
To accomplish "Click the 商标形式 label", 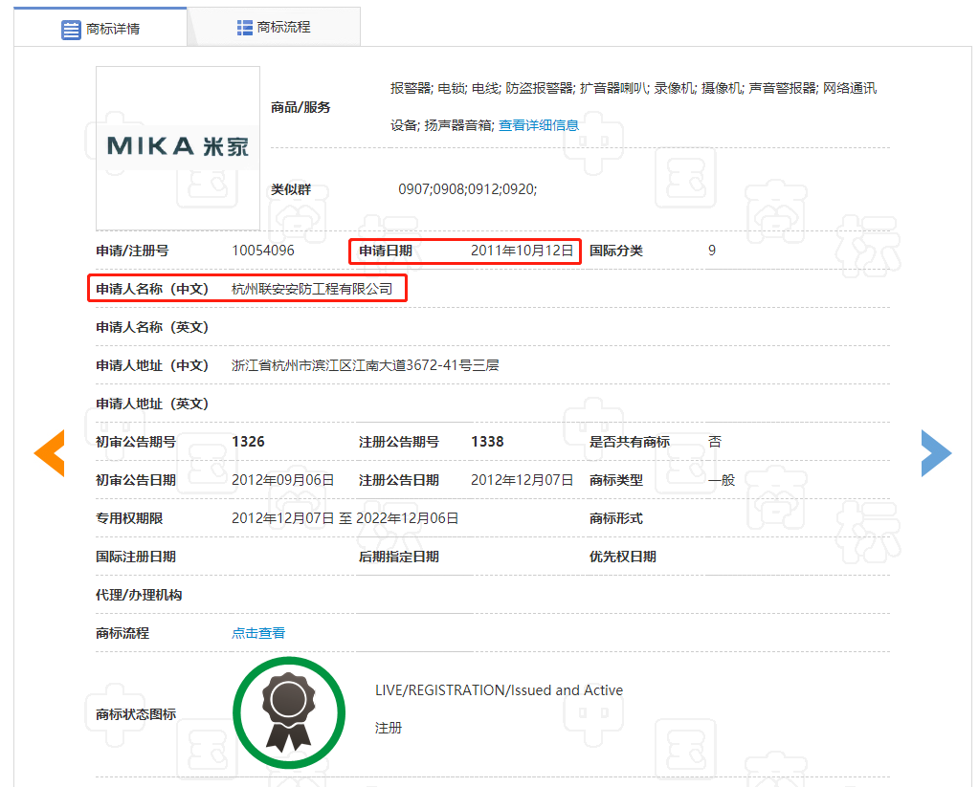I will (x=615, y=518).
